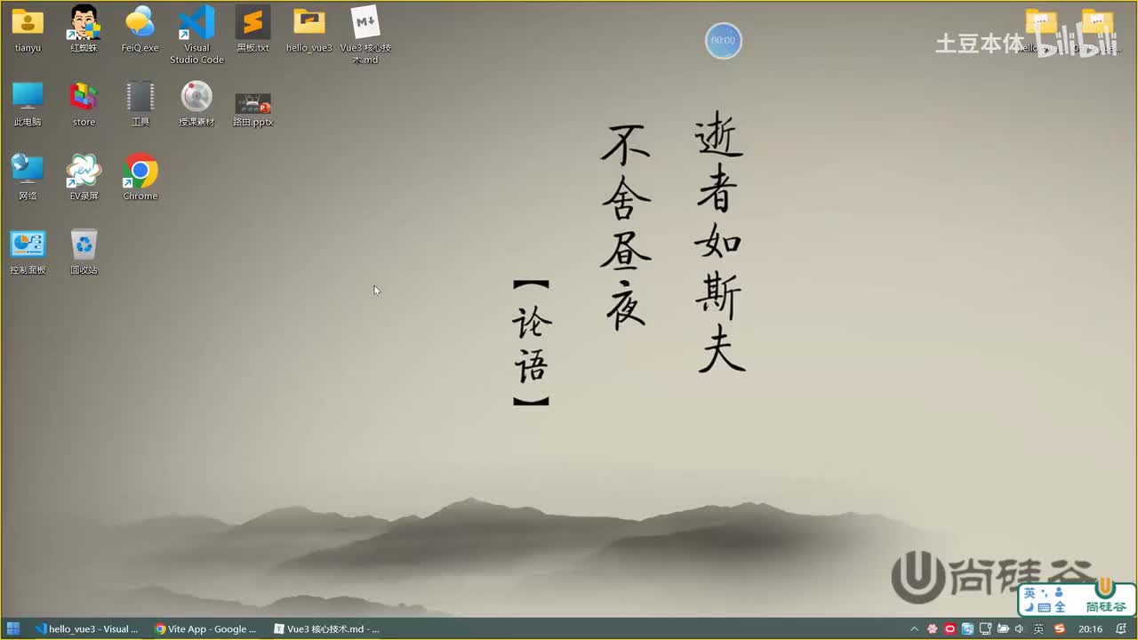Select the store desktop icon
The image size is (1138, 640).
click(84, 104)
